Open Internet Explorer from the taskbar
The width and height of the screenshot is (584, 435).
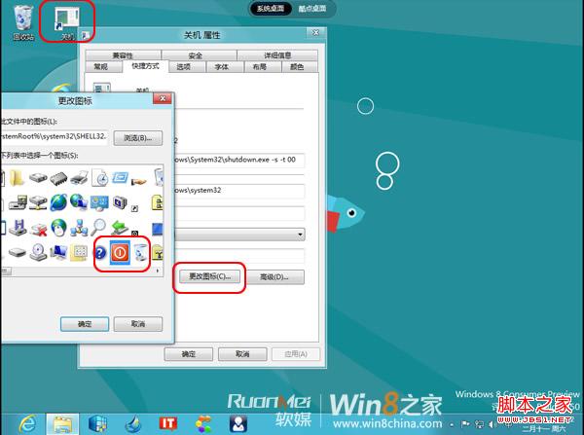[27, 424]
